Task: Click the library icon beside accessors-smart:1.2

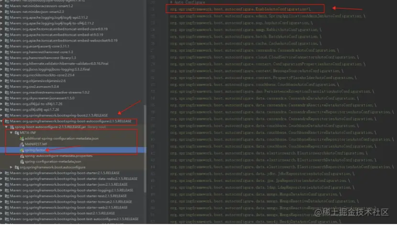Action: [x=7, y=6]
